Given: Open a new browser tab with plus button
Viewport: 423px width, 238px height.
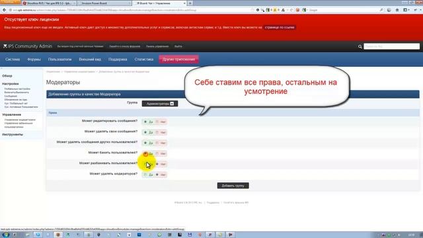Looking at the screenshot, I should (190, 3).
